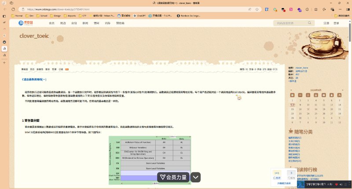Open the Rainbow Six Siege bookmark
This screenshot has height=189, width=352.
[x=188, y=16]
